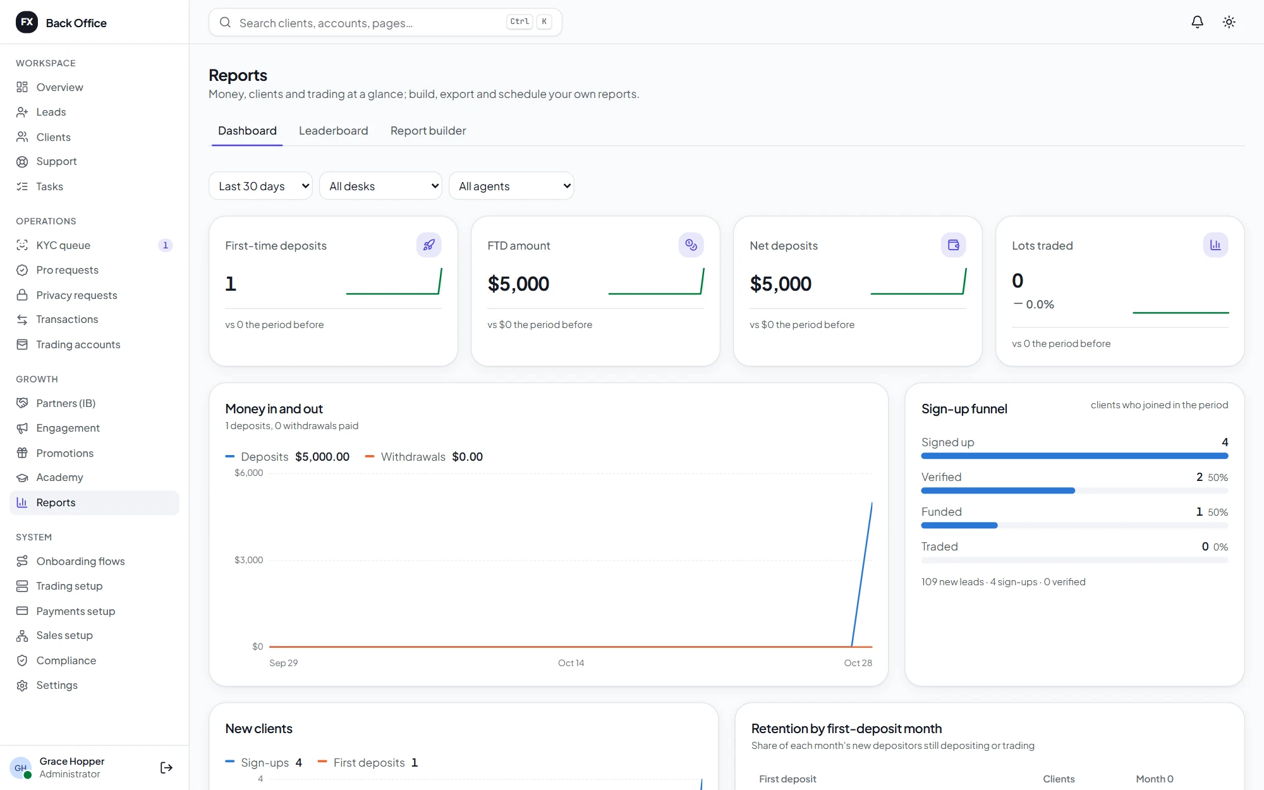Open Partners (IB) page
Viewport: 1264px width, 790px height.
point(94,403)
